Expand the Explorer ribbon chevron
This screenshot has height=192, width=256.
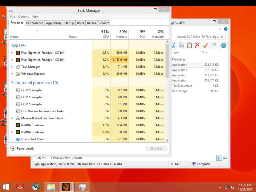[x=220, y=29]
